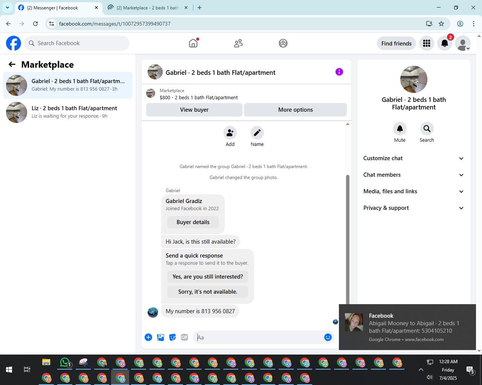Viewport: 482px width, 385px height.
Task: Open the Facebook menu grid icon
Action: 427,43
